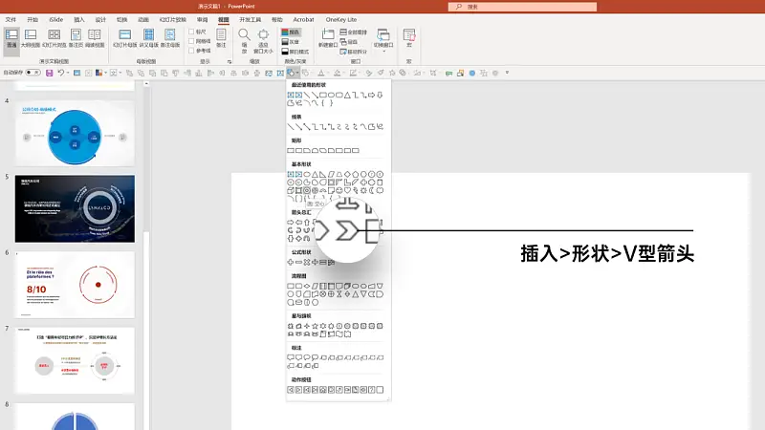Open Slide Sorter view (幻灯片浏览)

(x=54, y=38)
